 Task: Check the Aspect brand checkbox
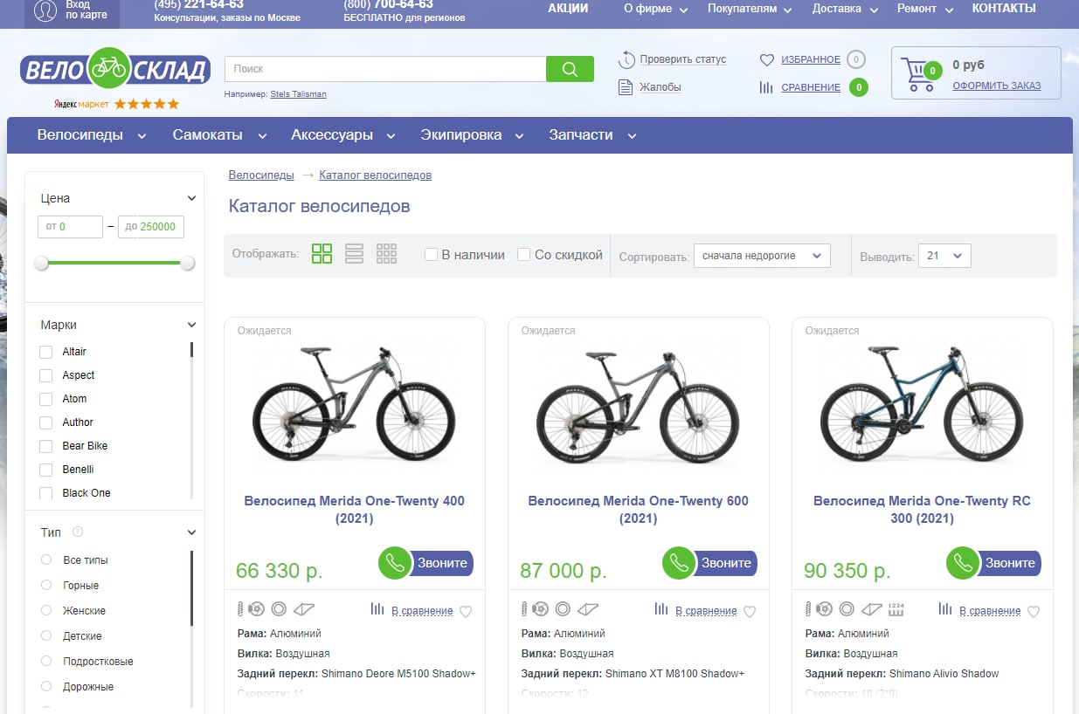coord(46,375)
